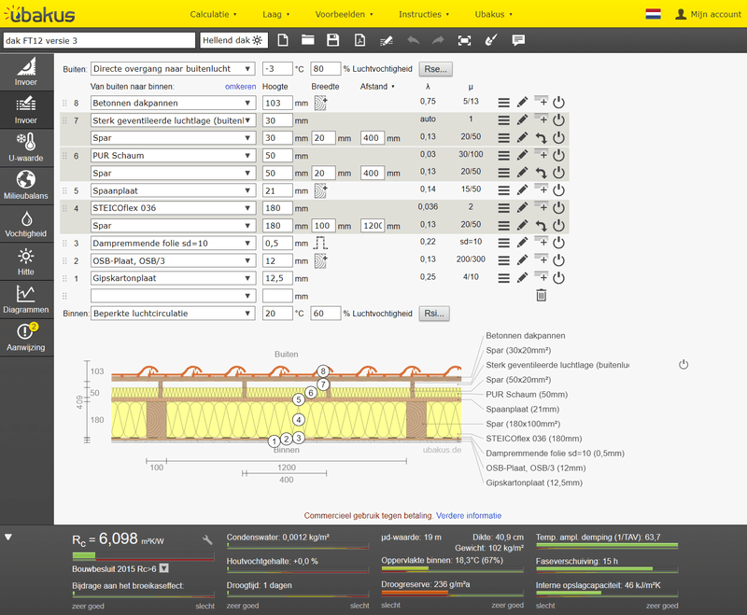Click the Rse... button

tap(435, 69)
